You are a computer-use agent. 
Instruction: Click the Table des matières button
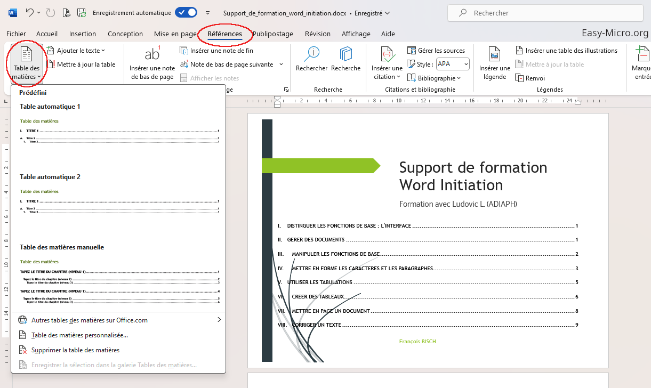coord(27,63)
